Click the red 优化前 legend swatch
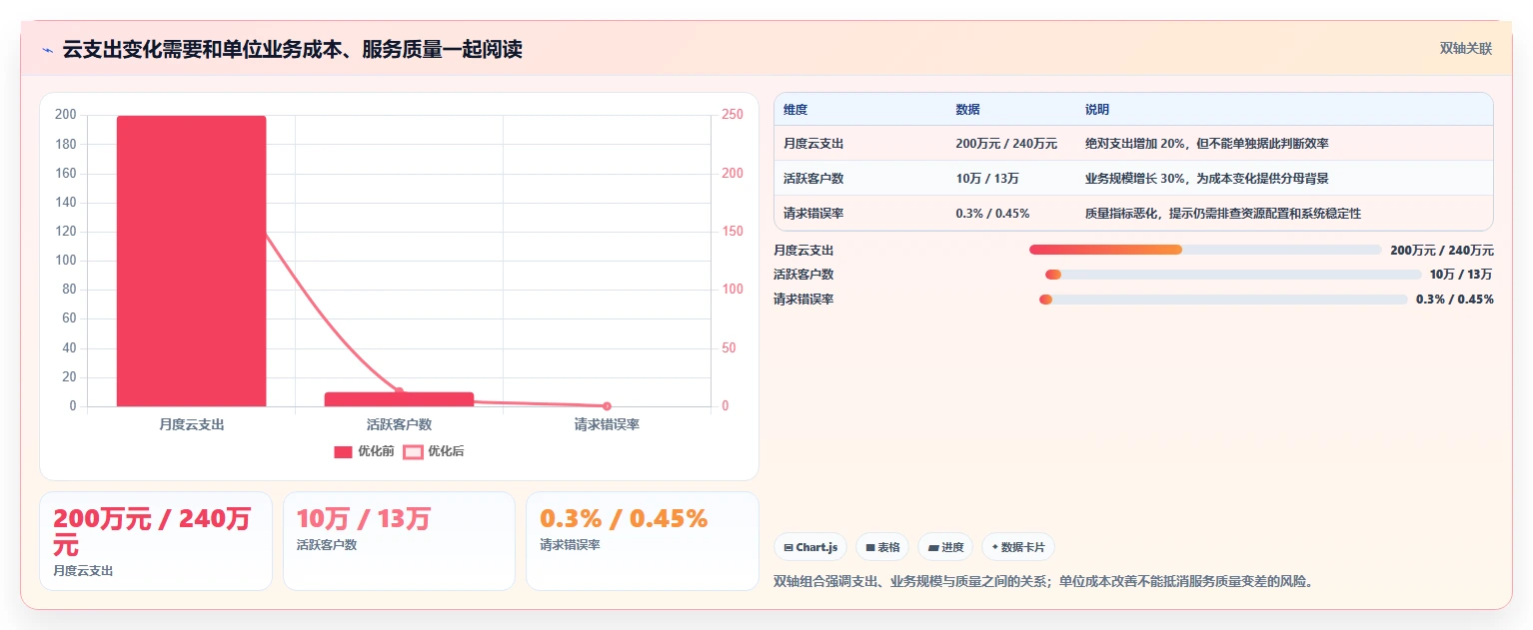This screenshot has height=630, width=1533. (x=343, y=452)
